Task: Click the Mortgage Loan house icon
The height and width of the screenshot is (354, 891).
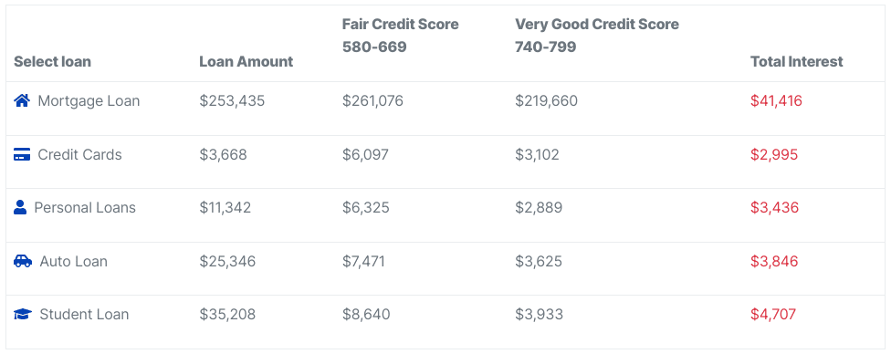Action: tap(22, 101)
